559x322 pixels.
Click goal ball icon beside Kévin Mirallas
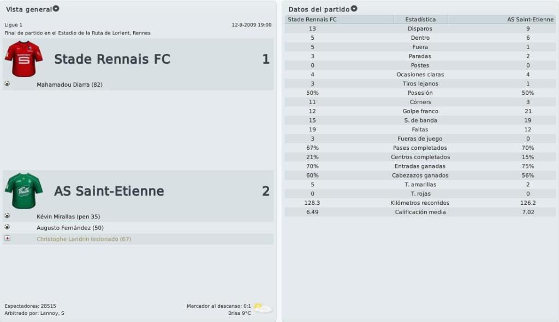[7, 216]
